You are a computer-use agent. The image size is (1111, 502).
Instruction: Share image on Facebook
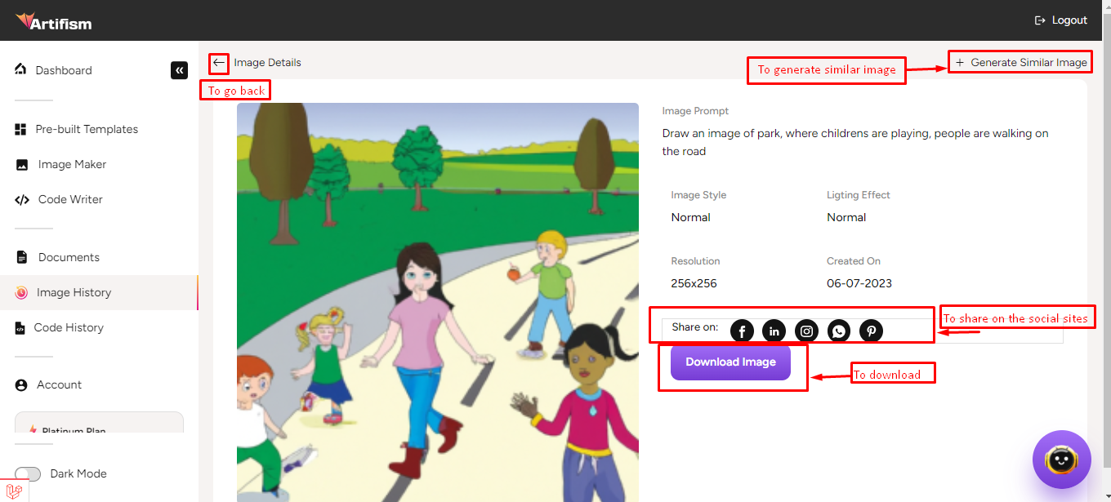[742, 331]
